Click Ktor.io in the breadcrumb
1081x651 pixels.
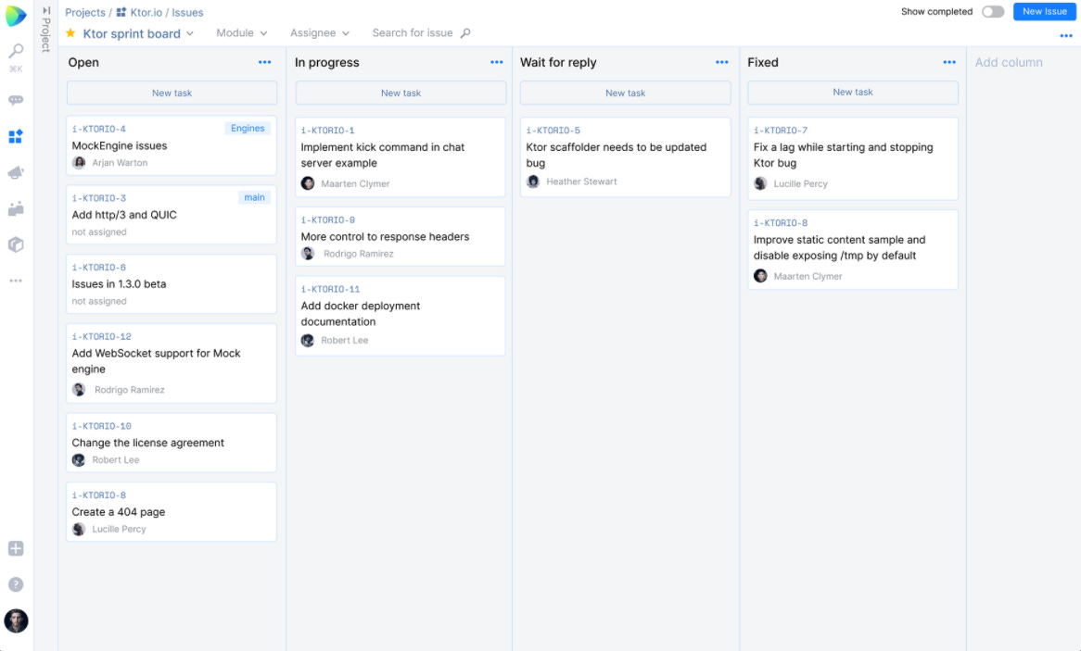[x=146, y=12]
